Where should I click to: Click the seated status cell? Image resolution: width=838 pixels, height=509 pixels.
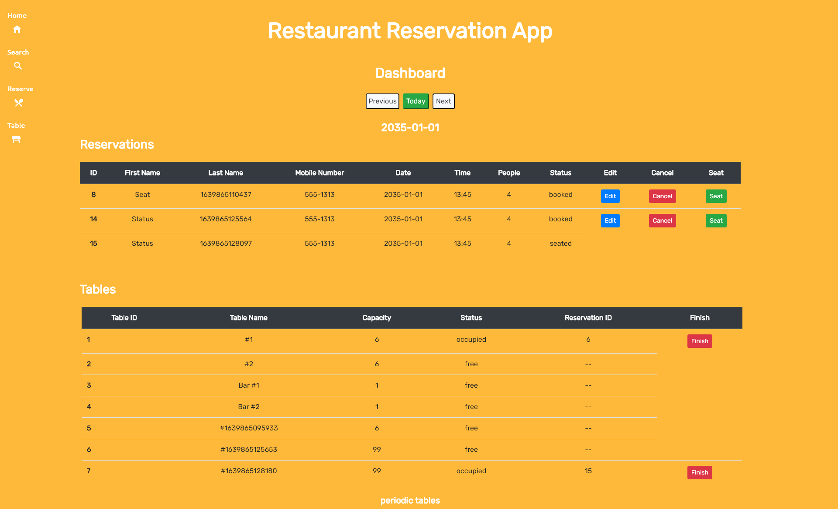pos(560,244)
